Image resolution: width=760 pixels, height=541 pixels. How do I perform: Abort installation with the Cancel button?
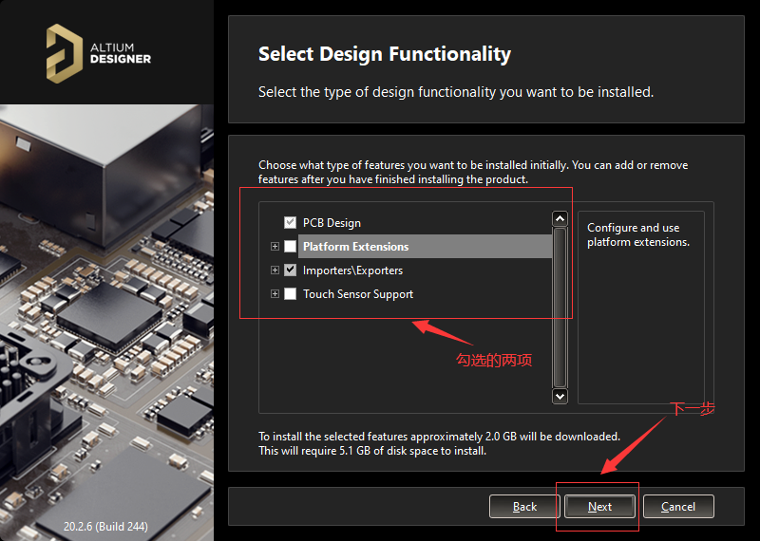pos(678,507)
